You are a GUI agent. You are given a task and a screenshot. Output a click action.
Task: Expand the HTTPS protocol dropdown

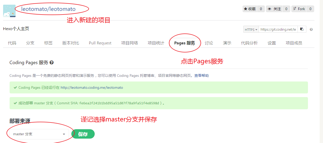pyautogui.click(x=251, y=30)
